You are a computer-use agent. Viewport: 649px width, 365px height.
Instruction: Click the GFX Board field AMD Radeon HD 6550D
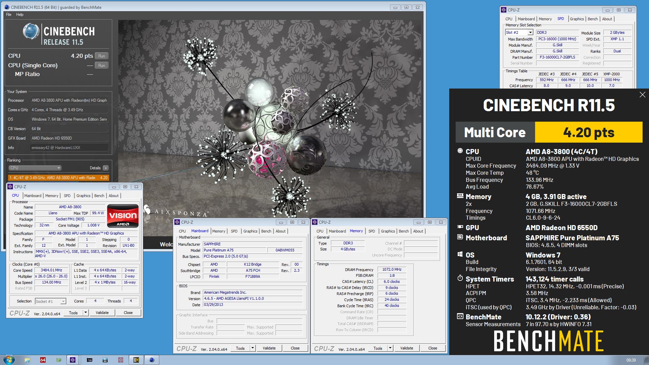[x=69, y=138]
